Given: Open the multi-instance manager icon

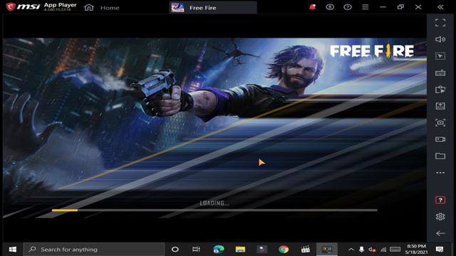Looking at the screenshot, I should tap(440, 90).
